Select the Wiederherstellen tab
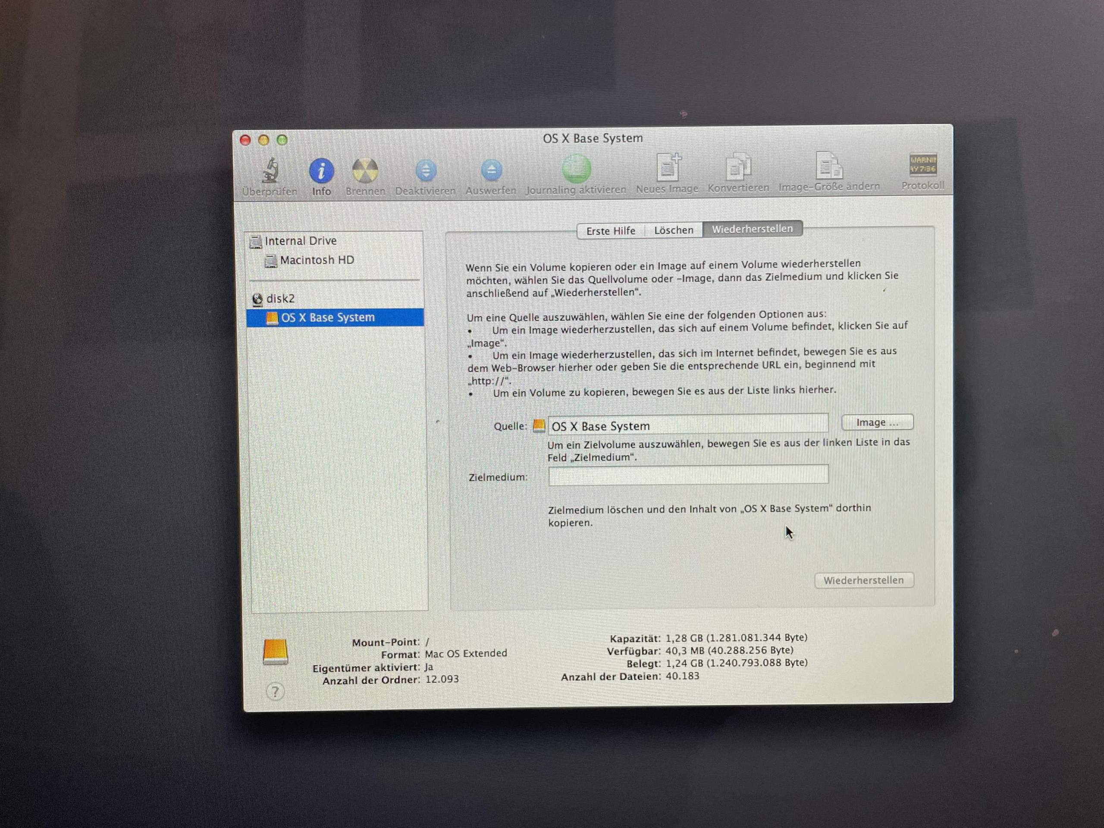1104x828 pixels. click(x=752, y=229)
